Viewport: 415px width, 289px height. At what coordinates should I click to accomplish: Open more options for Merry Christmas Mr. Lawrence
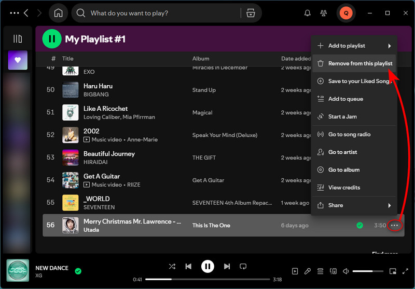pos(394,226)
